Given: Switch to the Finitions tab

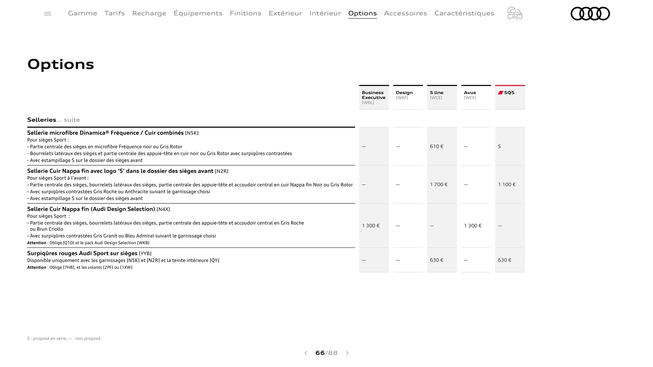Looking at the screenshot, I should (246, 13).
